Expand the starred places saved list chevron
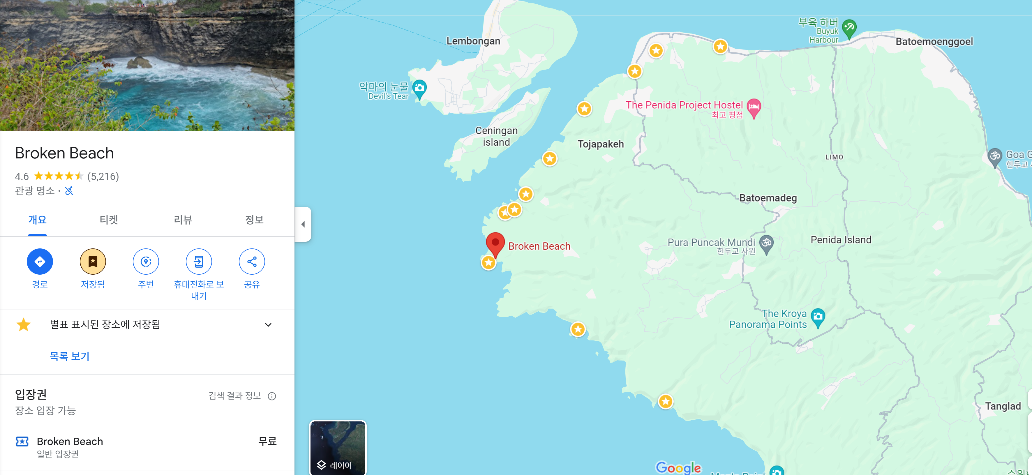 [268, 324]
